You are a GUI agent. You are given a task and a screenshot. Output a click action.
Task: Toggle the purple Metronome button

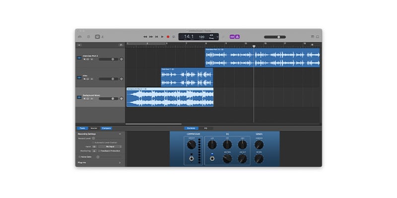coord(238,37)
